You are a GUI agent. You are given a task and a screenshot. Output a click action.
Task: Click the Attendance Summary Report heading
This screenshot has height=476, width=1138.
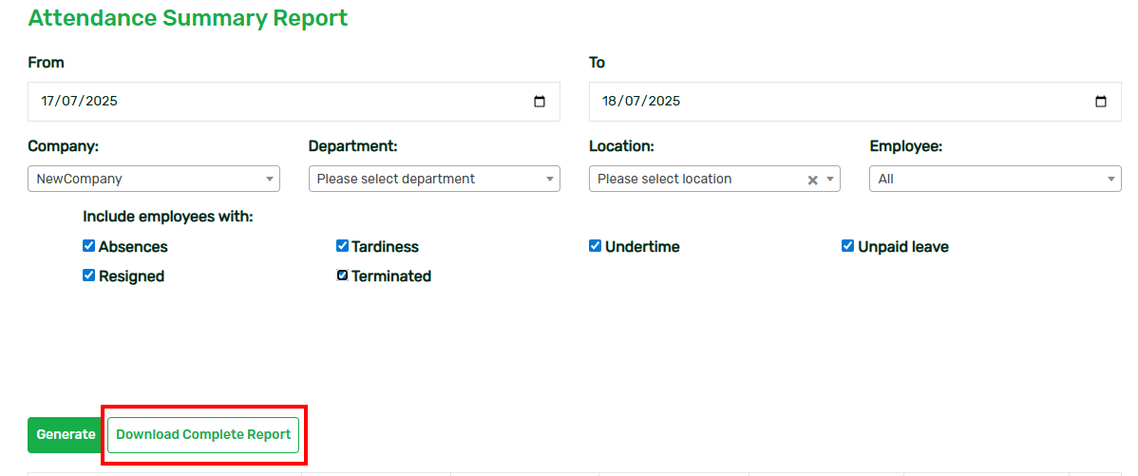click(x=188, y=18)
